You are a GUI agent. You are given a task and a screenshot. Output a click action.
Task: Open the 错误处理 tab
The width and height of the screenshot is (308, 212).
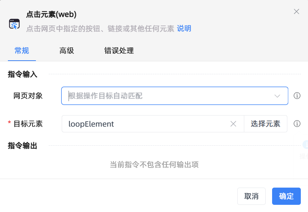118,51
